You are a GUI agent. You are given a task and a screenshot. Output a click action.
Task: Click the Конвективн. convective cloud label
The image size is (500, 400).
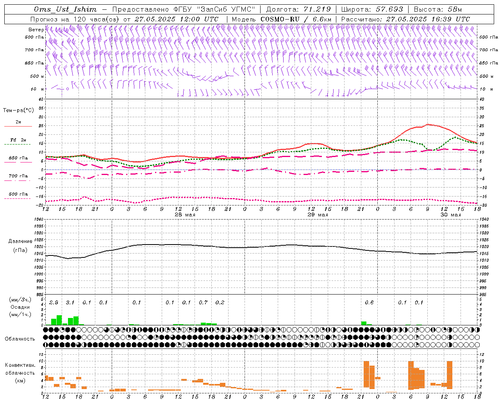tap(20, 365)
